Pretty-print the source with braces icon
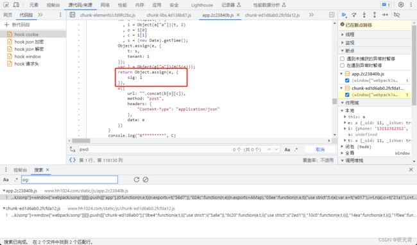The image size is (417, 245). coord(72,160)
